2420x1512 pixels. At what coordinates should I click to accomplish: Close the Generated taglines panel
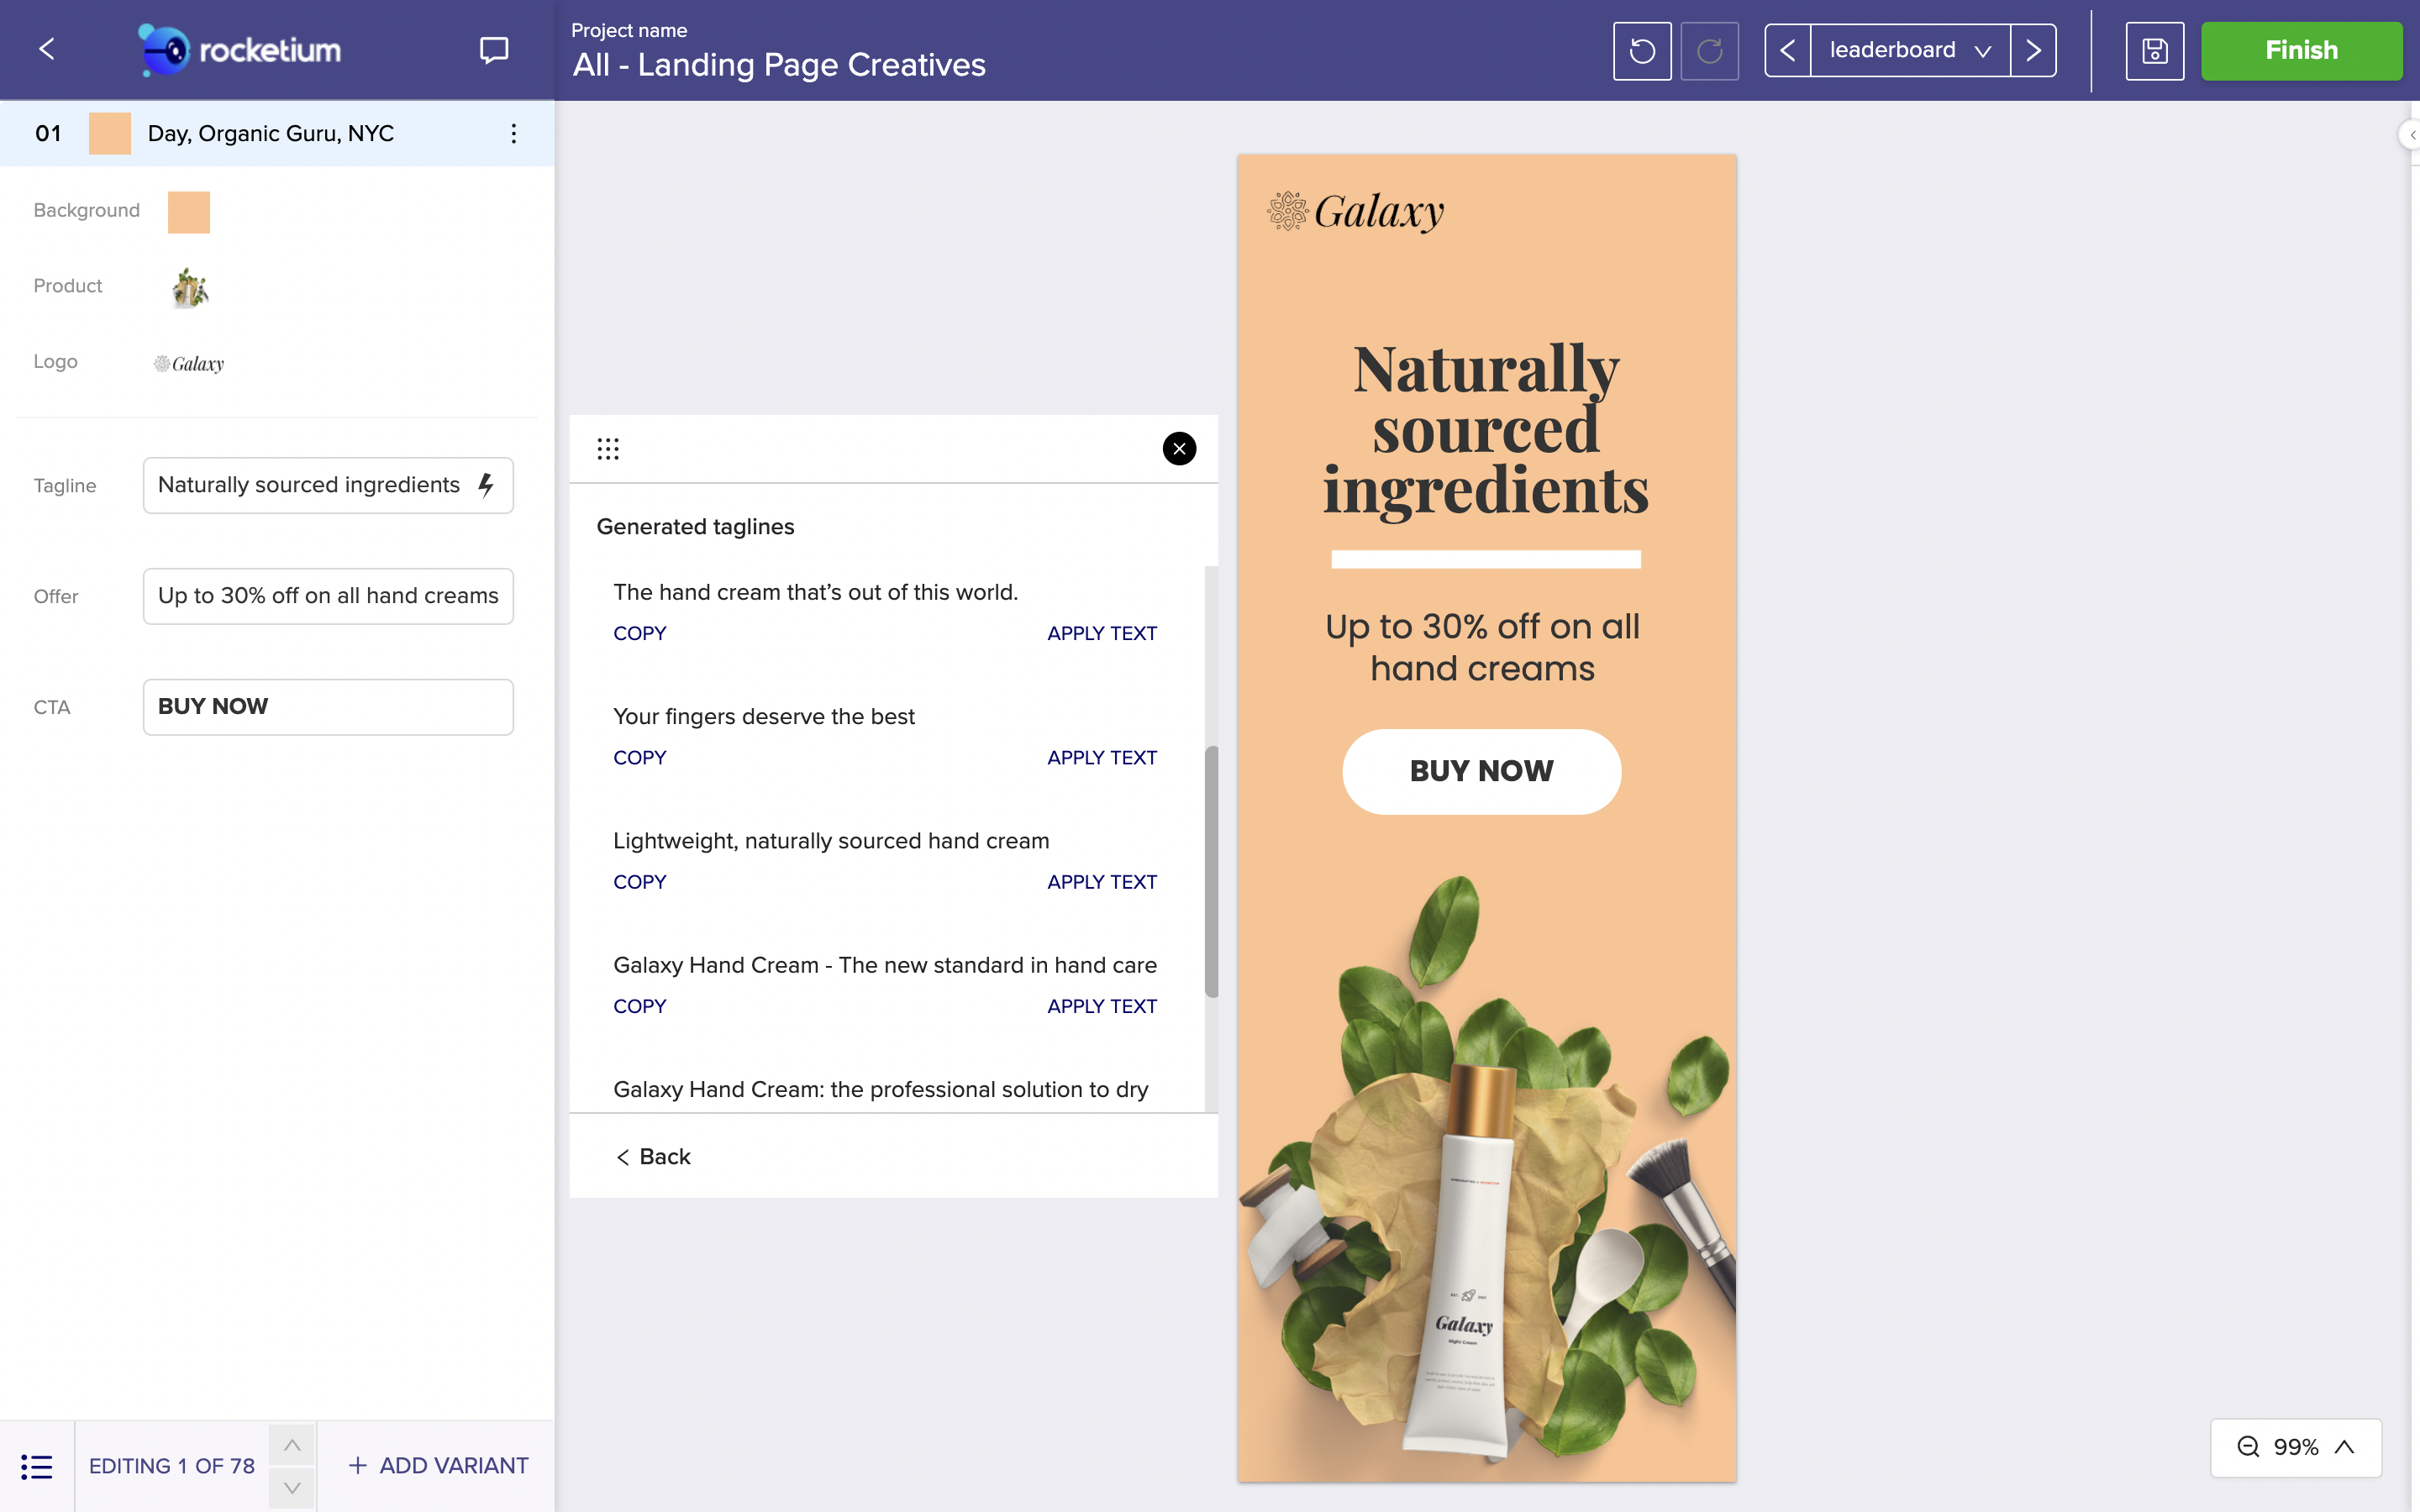(1179, 449)
